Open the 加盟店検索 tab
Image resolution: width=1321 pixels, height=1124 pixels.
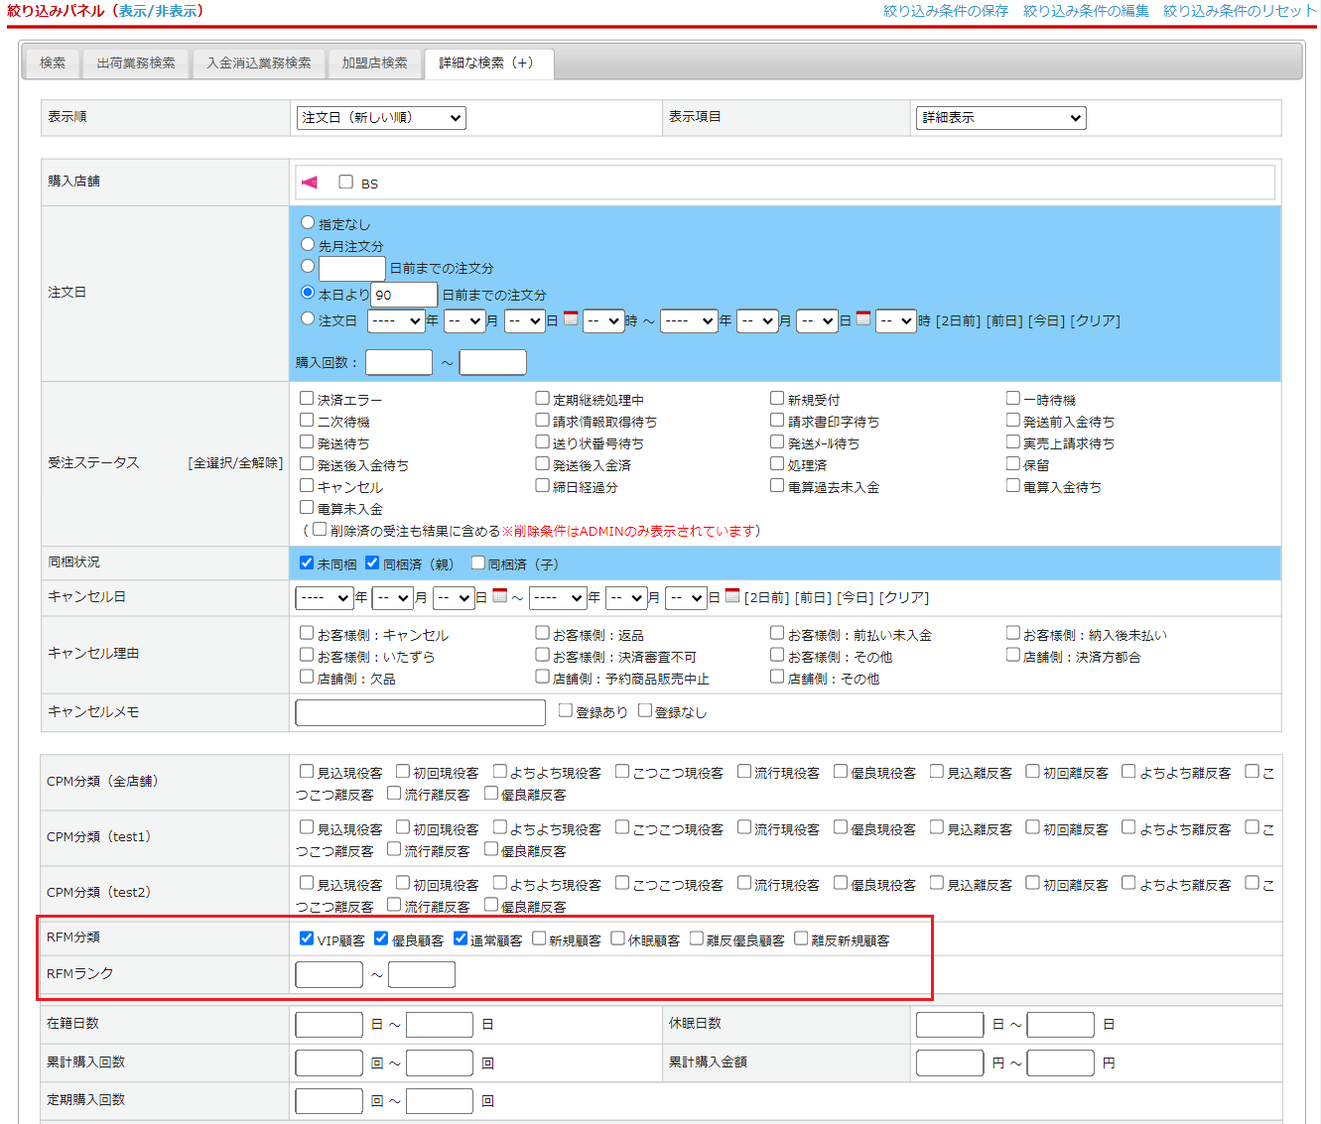tap(374, 63)
